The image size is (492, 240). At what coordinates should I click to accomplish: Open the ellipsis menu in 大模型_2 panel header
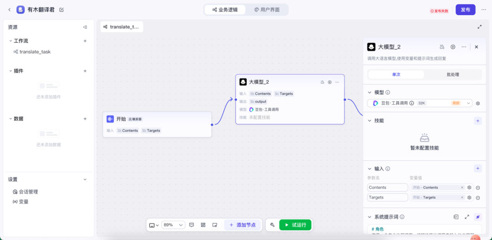pyautogui.click(x=464, y=47)
